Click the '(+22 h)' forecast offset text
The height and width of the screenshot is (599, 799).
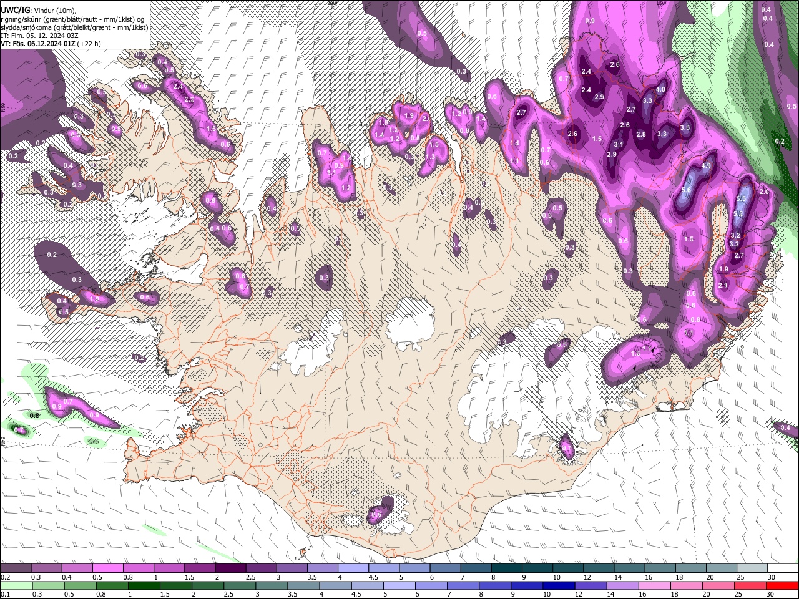[89, 44]
